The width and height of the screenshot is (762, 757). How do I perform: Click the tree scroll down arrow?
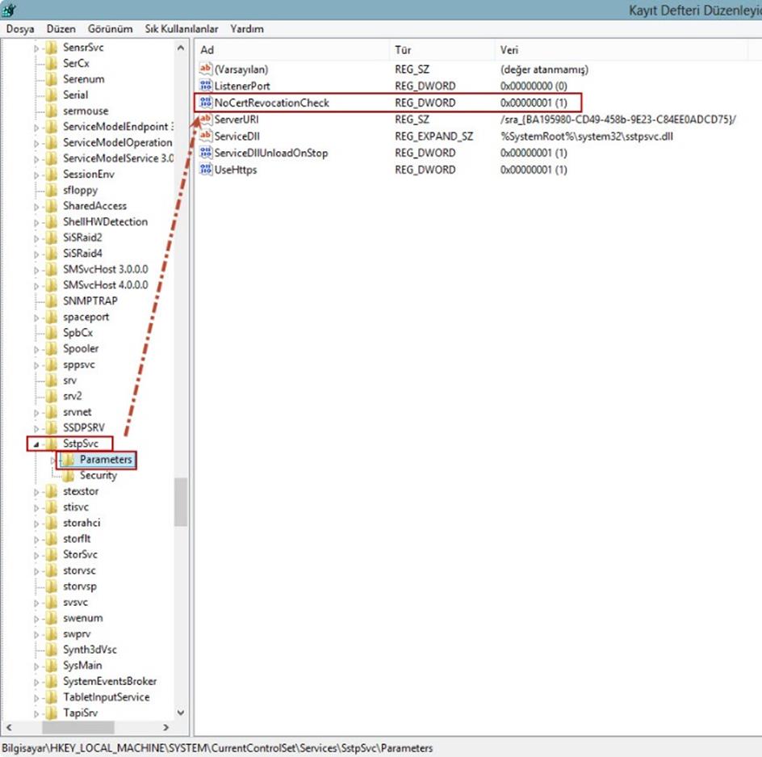tap(181, 713)
